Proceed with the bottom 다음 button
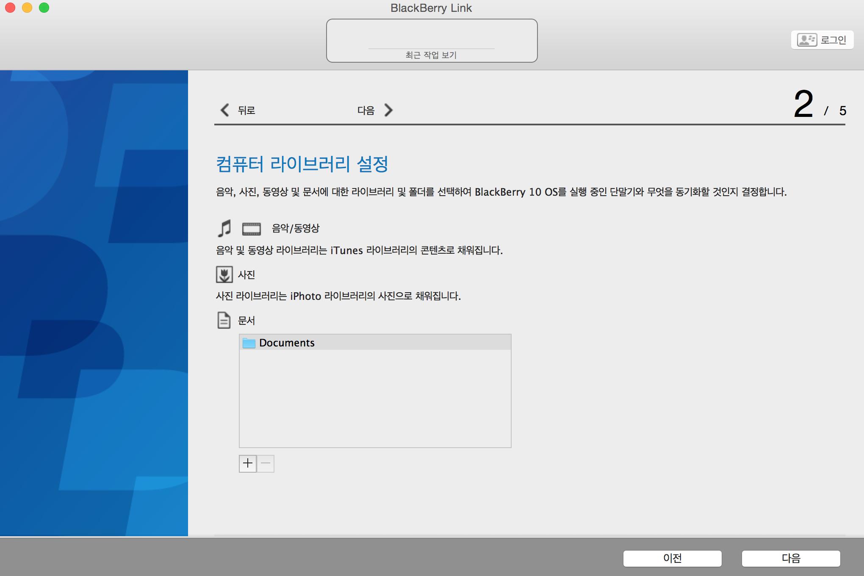This screenshot has width=864, height=576. coord(791,558)
